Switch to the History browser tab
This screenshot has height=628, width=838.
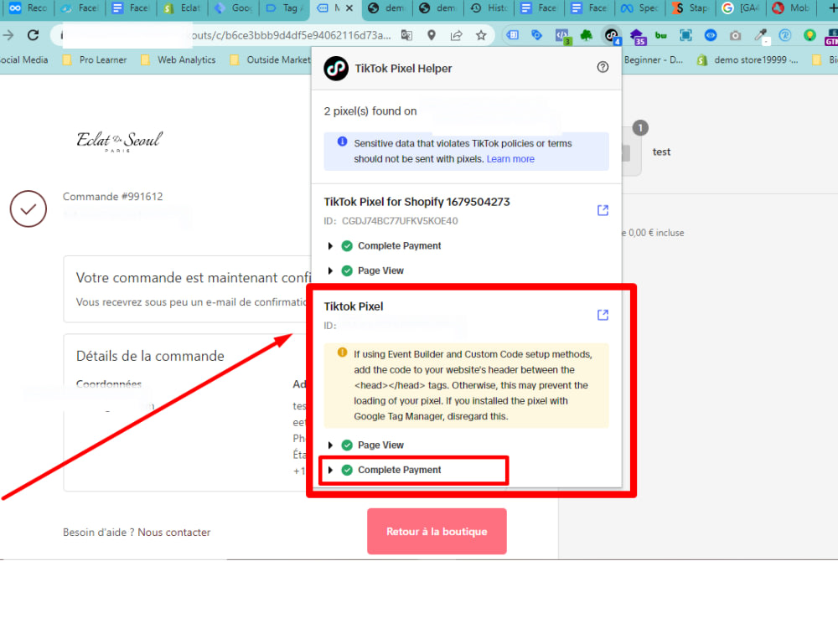click(x=489, y=10)
